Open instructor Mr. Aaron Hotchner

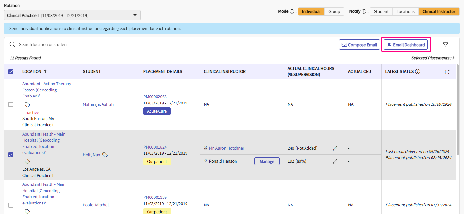pyautogui.click(x=227, y=148)
